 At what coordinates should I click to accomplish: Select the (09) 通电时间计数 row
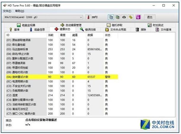click(x=62, y=72)
